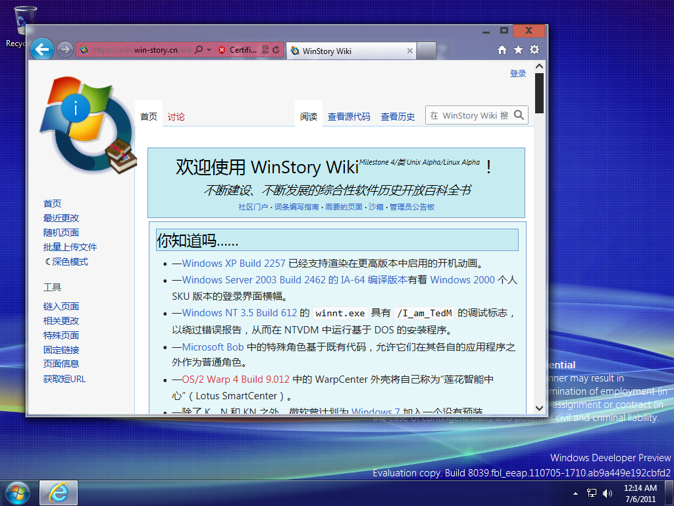
Task: Open the new blank tab button
Action: [427, 51]
